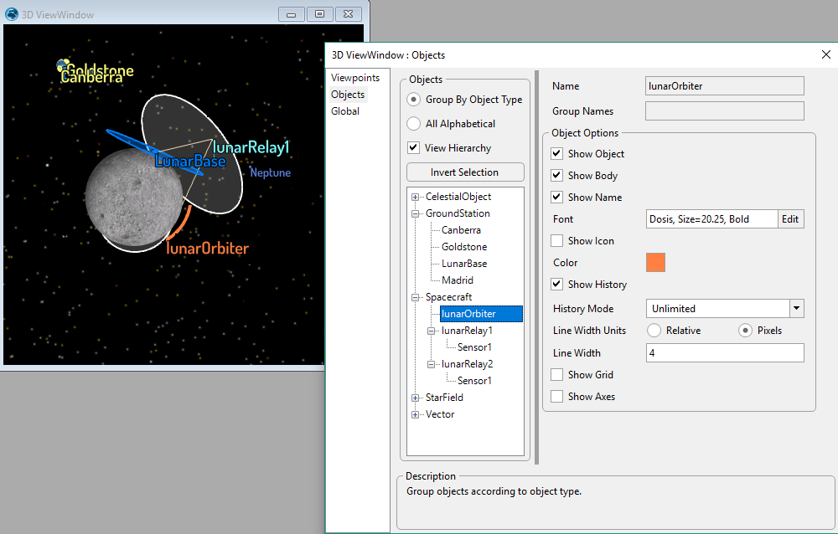Expand the StarField tree node
The width and height of the screenshot is (838, 534).
pyautogui.click(x=415, y=398)
